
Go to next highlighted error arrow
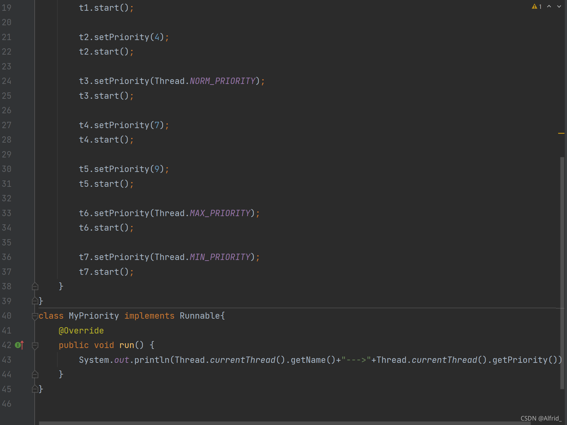(x=559, y=6)
